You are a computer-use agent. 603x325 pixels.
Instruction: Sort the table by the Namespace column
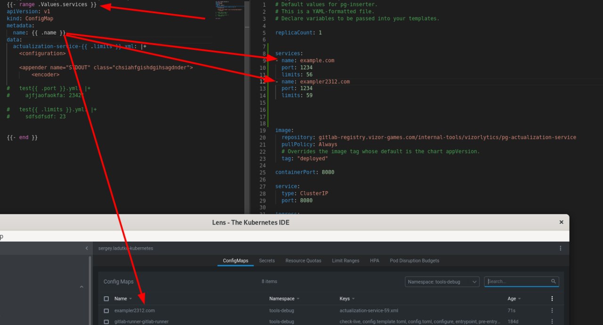tap(284, 299)
